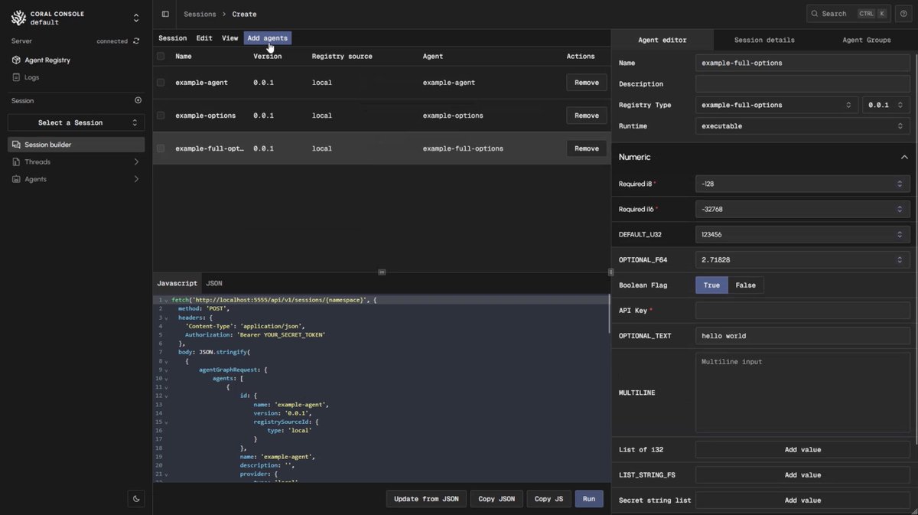The image size is (918, 515).
Task: Collapse code fold arrow at line 1
Action: [166, 300]
